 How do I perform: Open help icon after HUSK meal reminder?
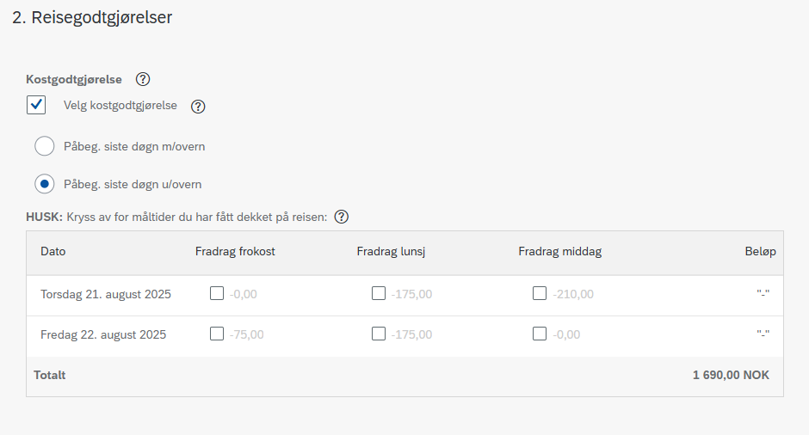click(x=342, y=217)
